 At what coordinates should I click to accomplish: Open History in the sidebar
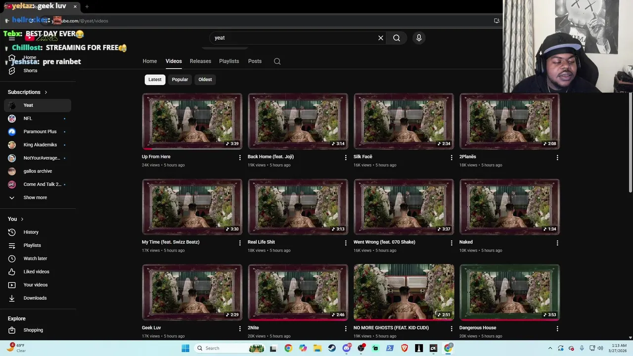[x=38, y=232]
